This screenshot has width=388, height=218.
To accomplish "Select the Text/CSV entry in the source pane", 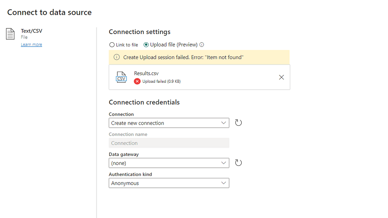I will click(x=31, y=31).
